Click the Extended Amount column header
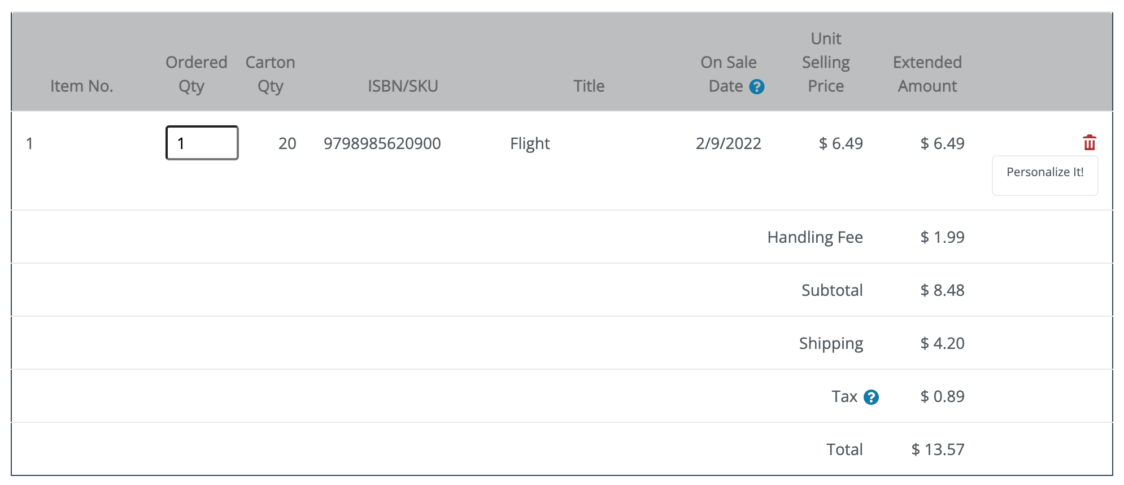 [927, 74]
